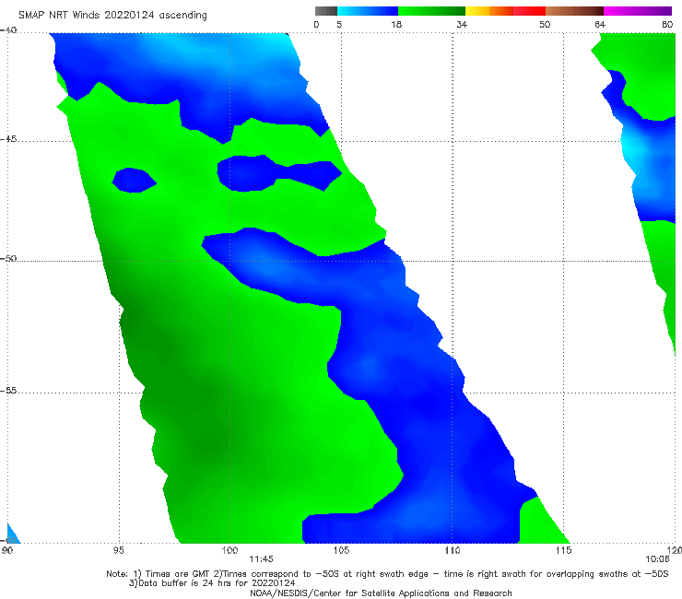This screenshot has width=682, height=599.
Task: Click the colorbar label '18'
Action: [x=396, y=25]
